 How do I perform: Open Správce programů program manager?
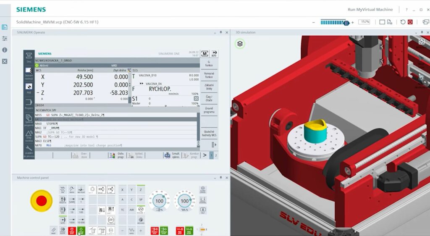[x=29, y=121]
